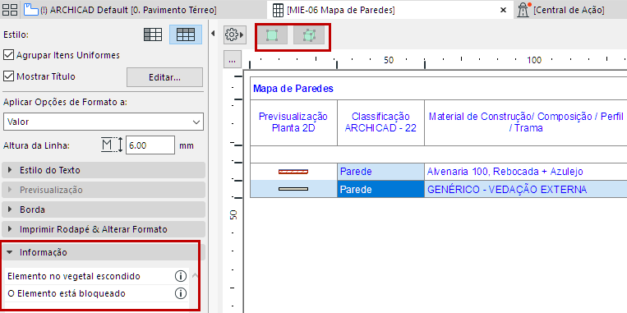
Task: Click the select in floor plan icon
Action: pyautogui.click(x=272, y=35)
